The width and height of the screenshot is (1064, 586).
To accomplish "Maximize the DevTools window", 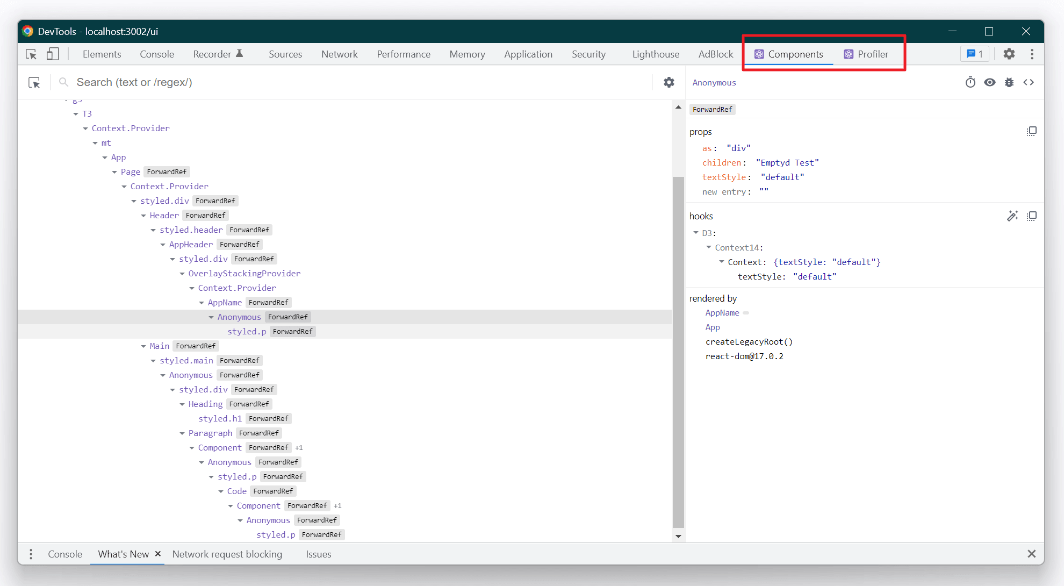I will [989, 31].
